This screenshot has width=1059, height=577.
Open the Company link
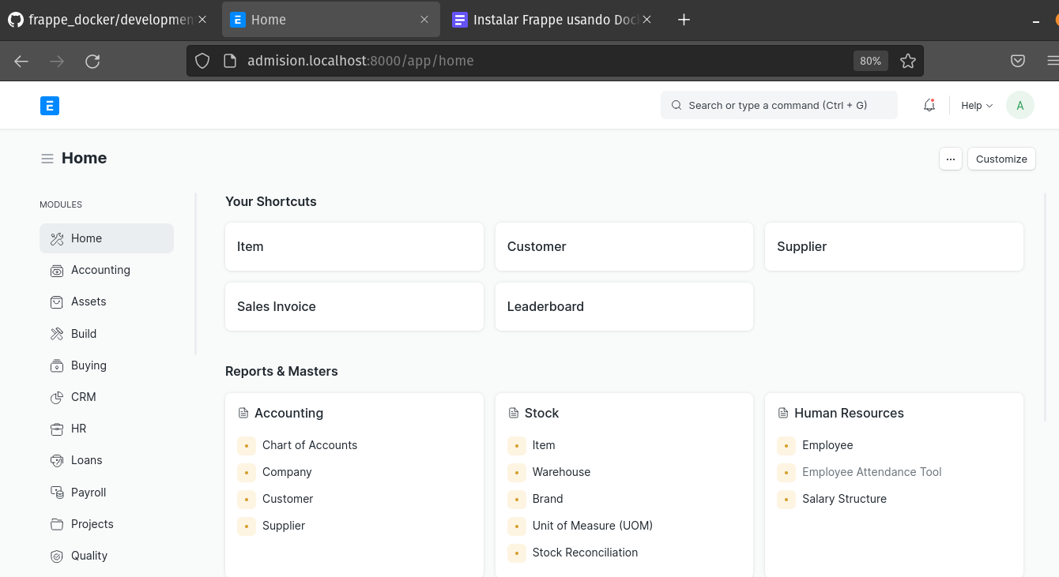tap(287, 472)
